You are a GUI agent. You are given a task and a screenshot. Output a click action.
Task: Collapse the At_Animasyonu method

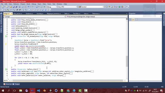click(x=7, y=36)
